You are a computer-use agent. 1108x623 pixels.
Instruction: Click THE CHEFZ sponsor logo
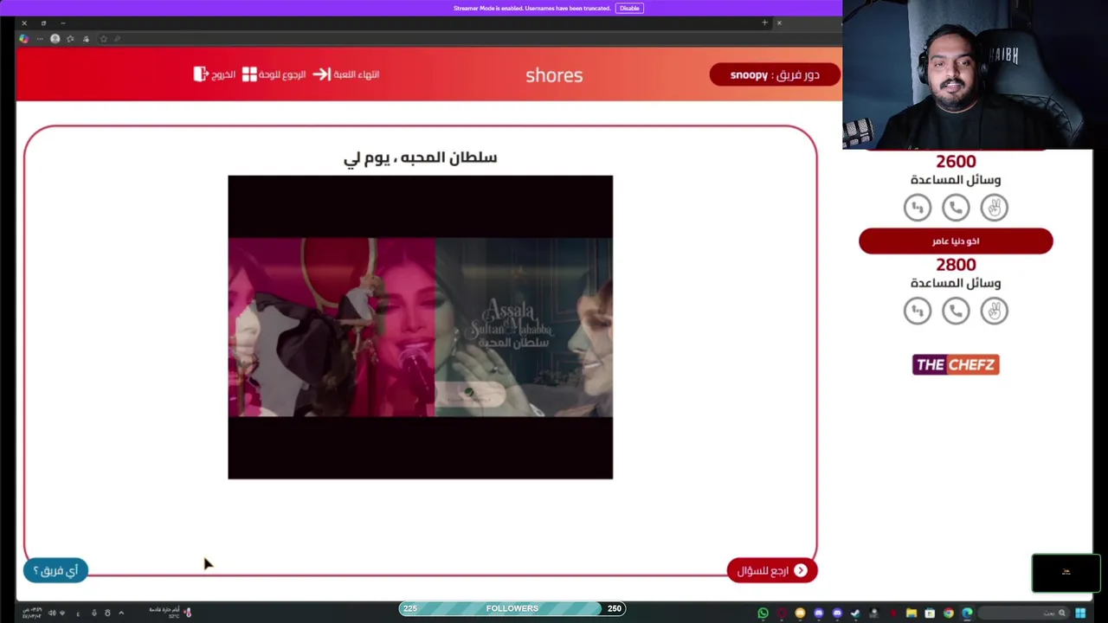956,364
